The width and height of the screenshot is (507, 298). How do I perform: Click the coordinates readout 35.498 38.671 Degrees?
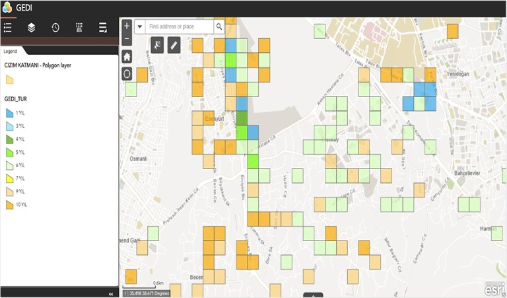point(149,293)
